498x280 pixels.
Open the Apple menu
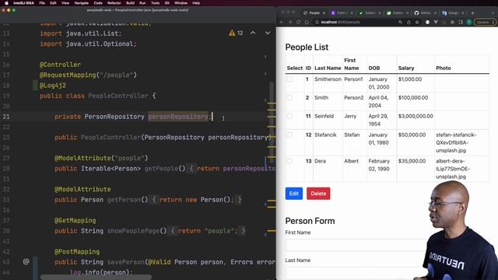coord(6,3)
